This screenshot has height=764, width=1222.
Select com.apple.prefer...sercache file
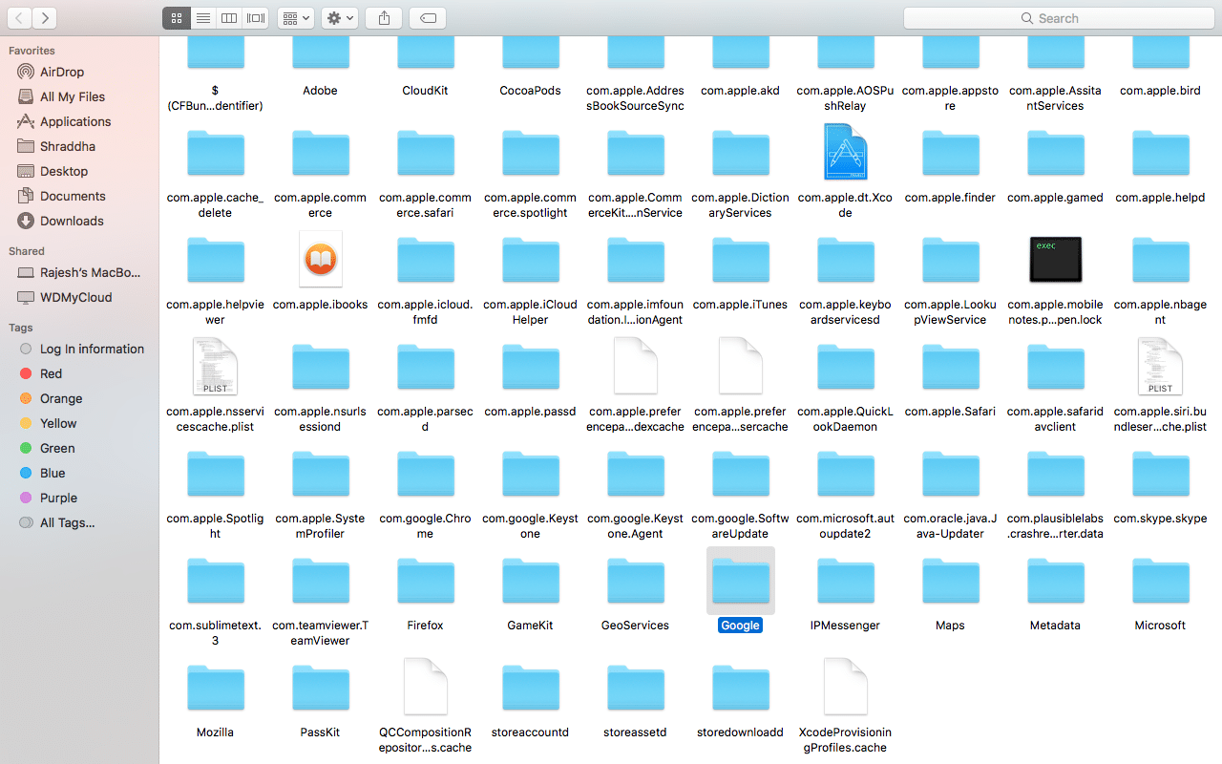[740, 366]
